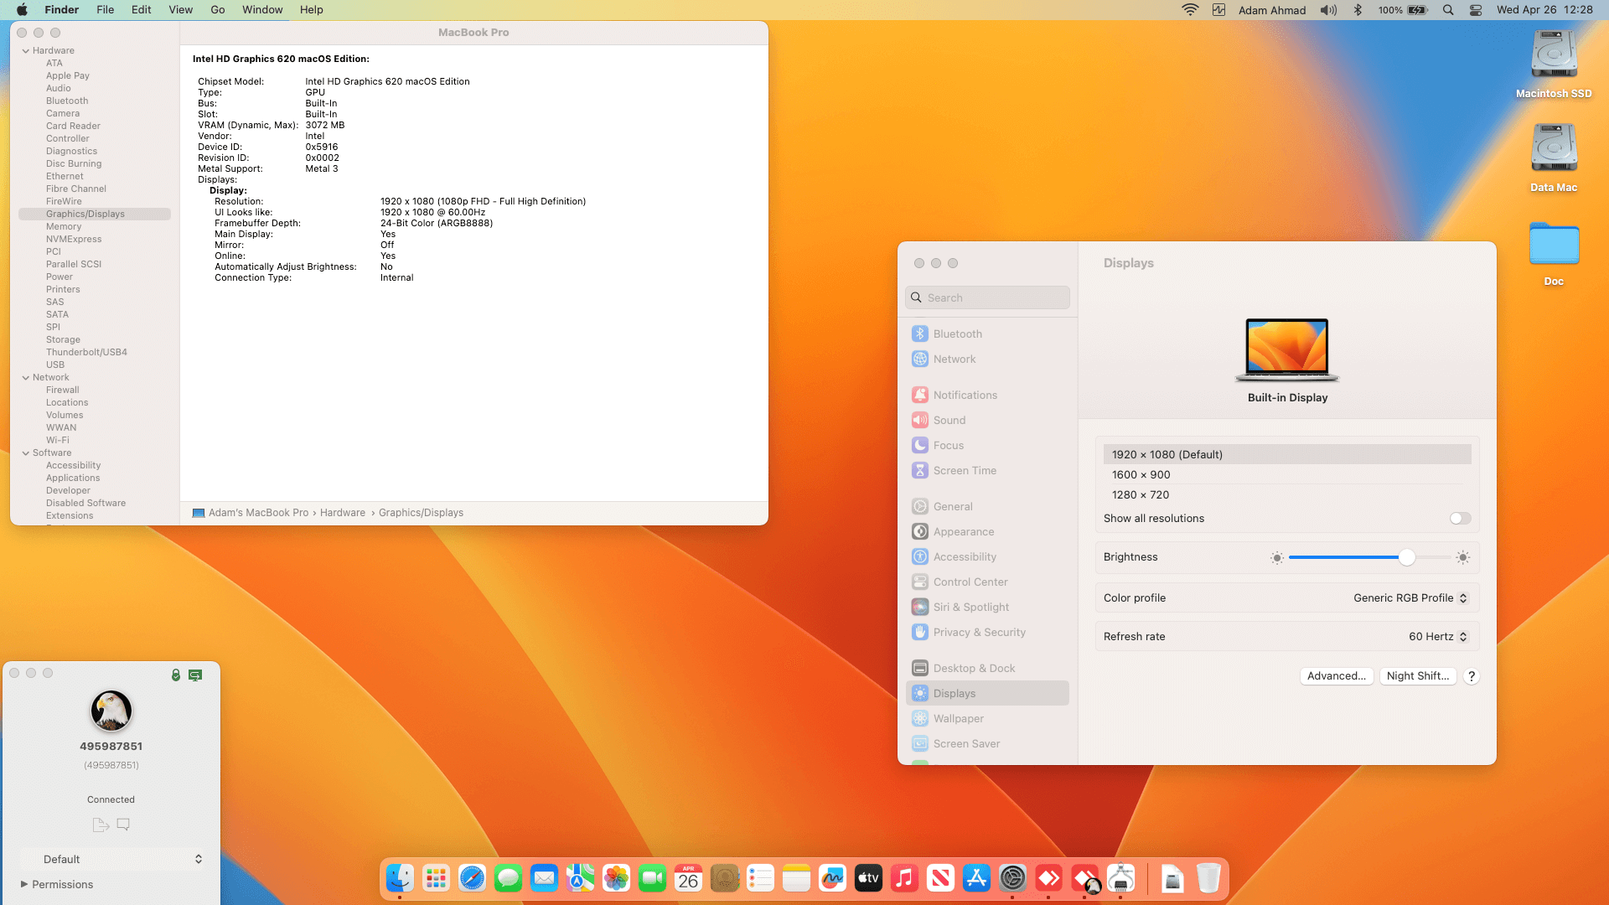The image size is (1609, 905).
Task: Click the Brightness slider
Action: [1369, 558]
